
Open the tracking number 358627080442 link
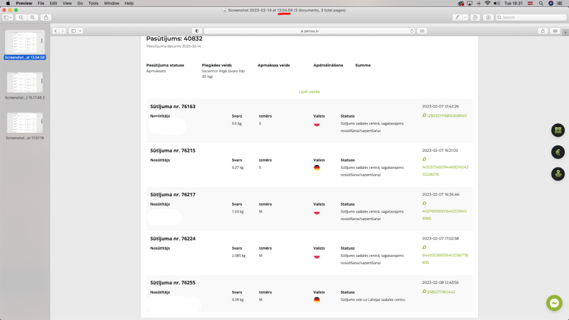click(441, 292)
